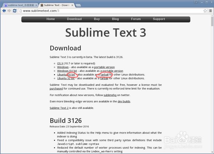Click Release Date: 23 September 2016 text
This screenshot has width=214, height=154.
coord(69,127)
